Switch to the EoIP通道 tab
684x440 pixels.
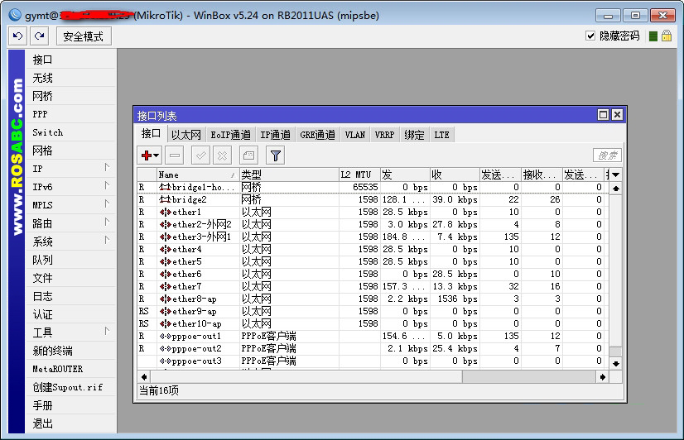pos(230,135)
